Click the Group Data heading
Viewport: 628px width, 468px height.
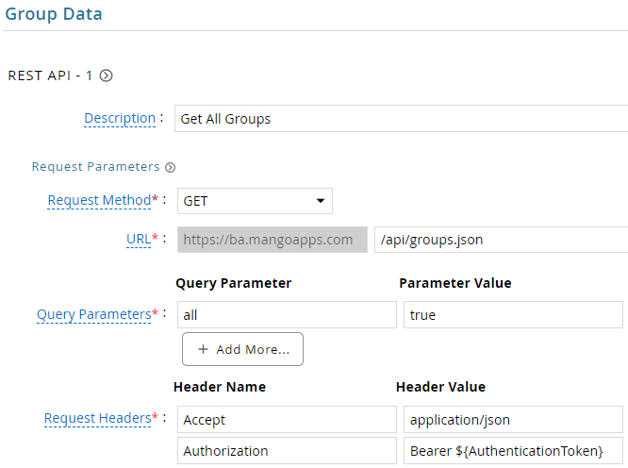pyautogui.click(x=54, y=14)
